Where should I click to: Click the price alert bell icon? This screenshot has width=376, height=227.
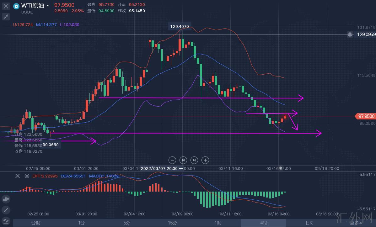350,34
